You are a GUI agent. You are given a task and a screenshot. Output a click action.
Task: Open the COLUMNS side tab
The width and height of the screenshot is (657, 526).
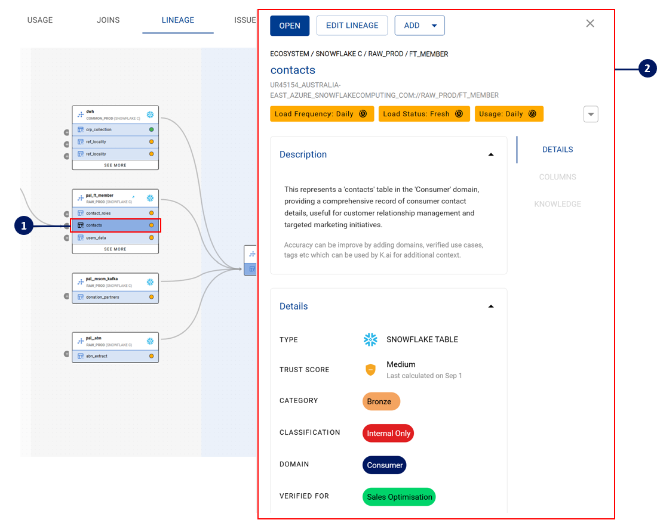click(557, 177)
